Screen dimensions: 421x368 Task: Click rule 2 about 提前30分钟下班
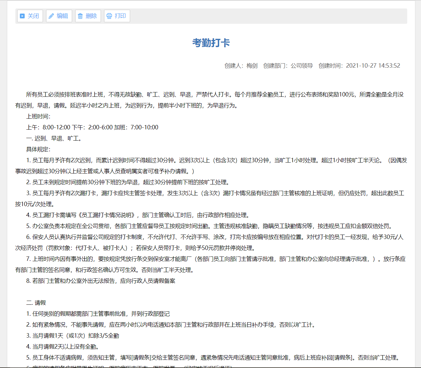coord(129,182)
